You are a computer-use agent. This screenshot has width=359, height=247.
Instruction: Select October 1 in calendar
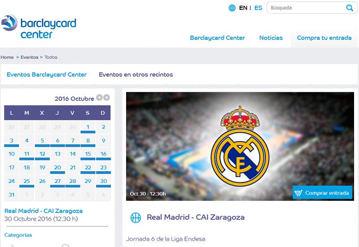point(88,127)
